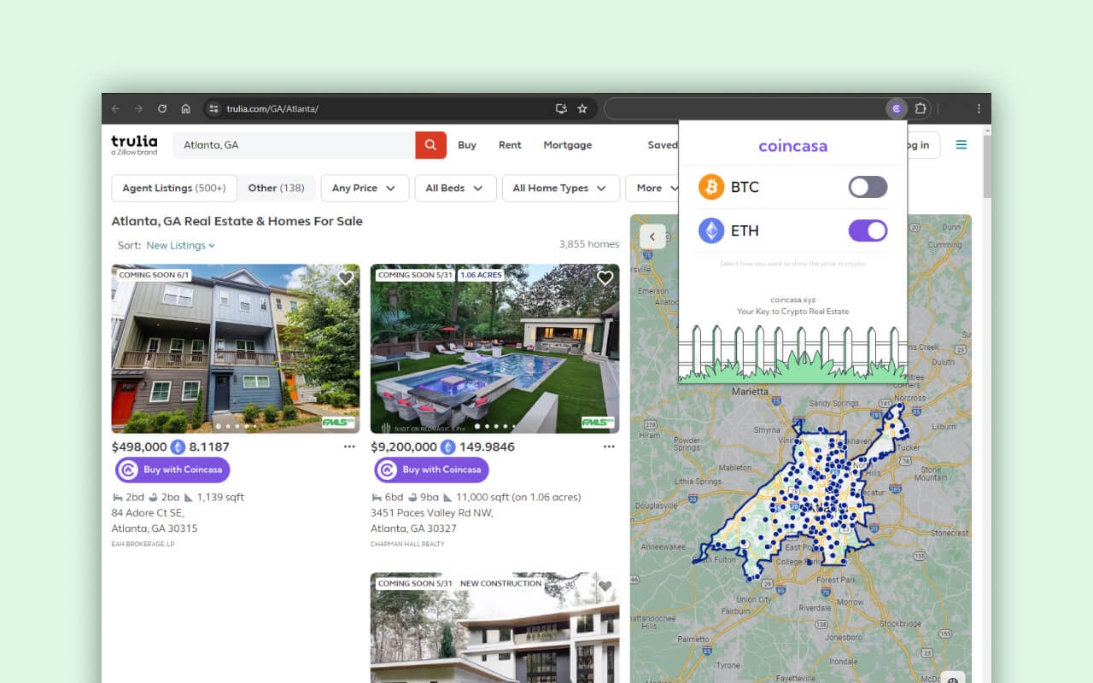The width and height of the screenshot is (1093, 683).
Task: Click the Atlanta, GA search field
Action: [x=295, y=145]
